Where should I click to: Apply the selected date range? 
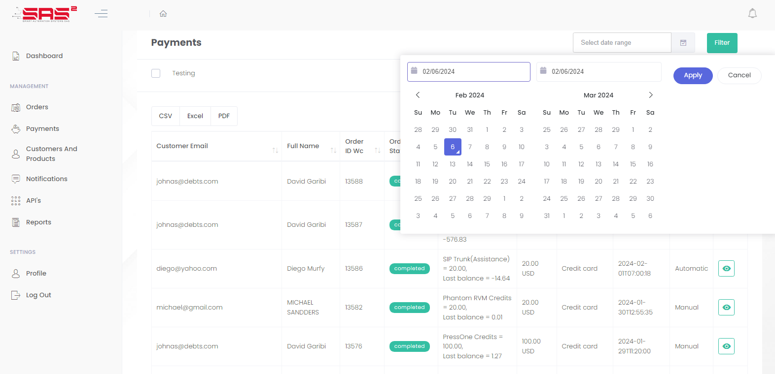tap(693, 75)
